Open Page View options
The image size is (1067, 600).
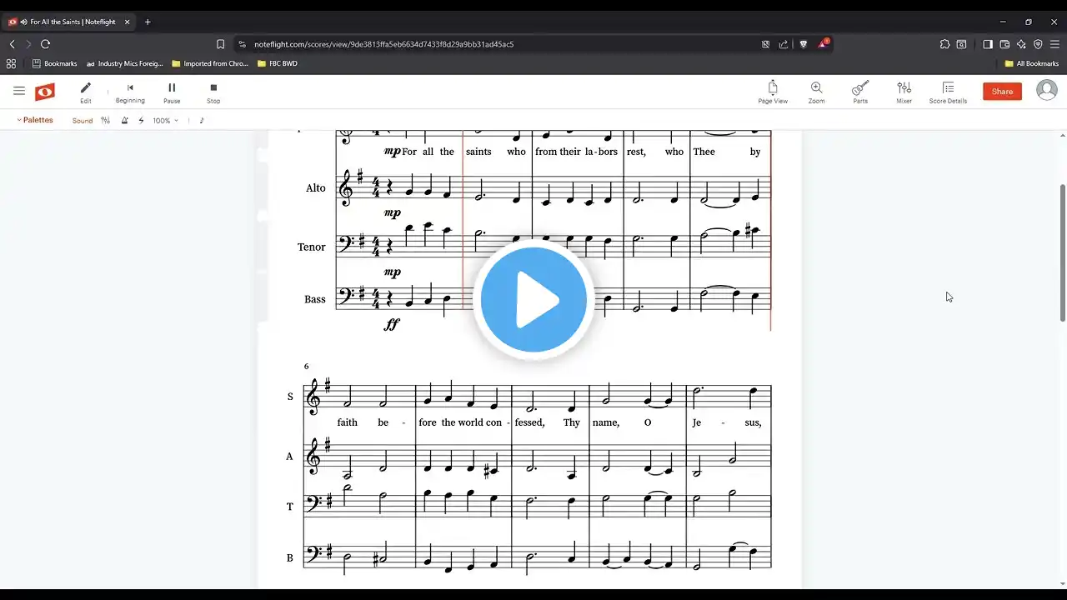point(773,92)
